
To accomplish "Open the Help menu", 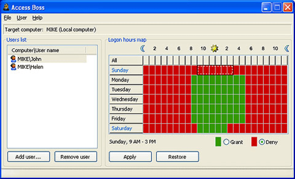I will [37, 18].
